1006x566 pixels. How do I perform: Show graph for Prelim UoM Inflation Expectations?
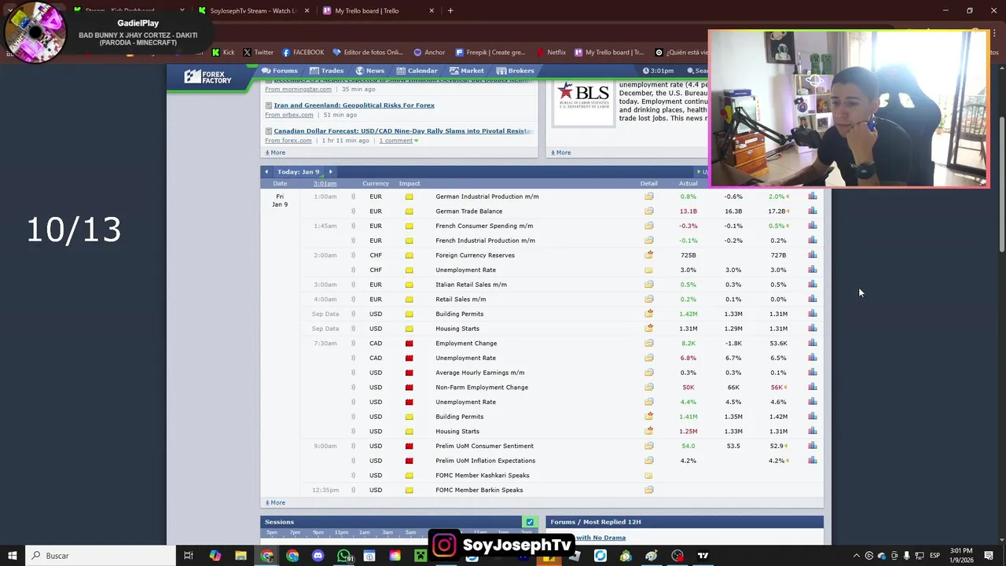click(x=812, y=461)
